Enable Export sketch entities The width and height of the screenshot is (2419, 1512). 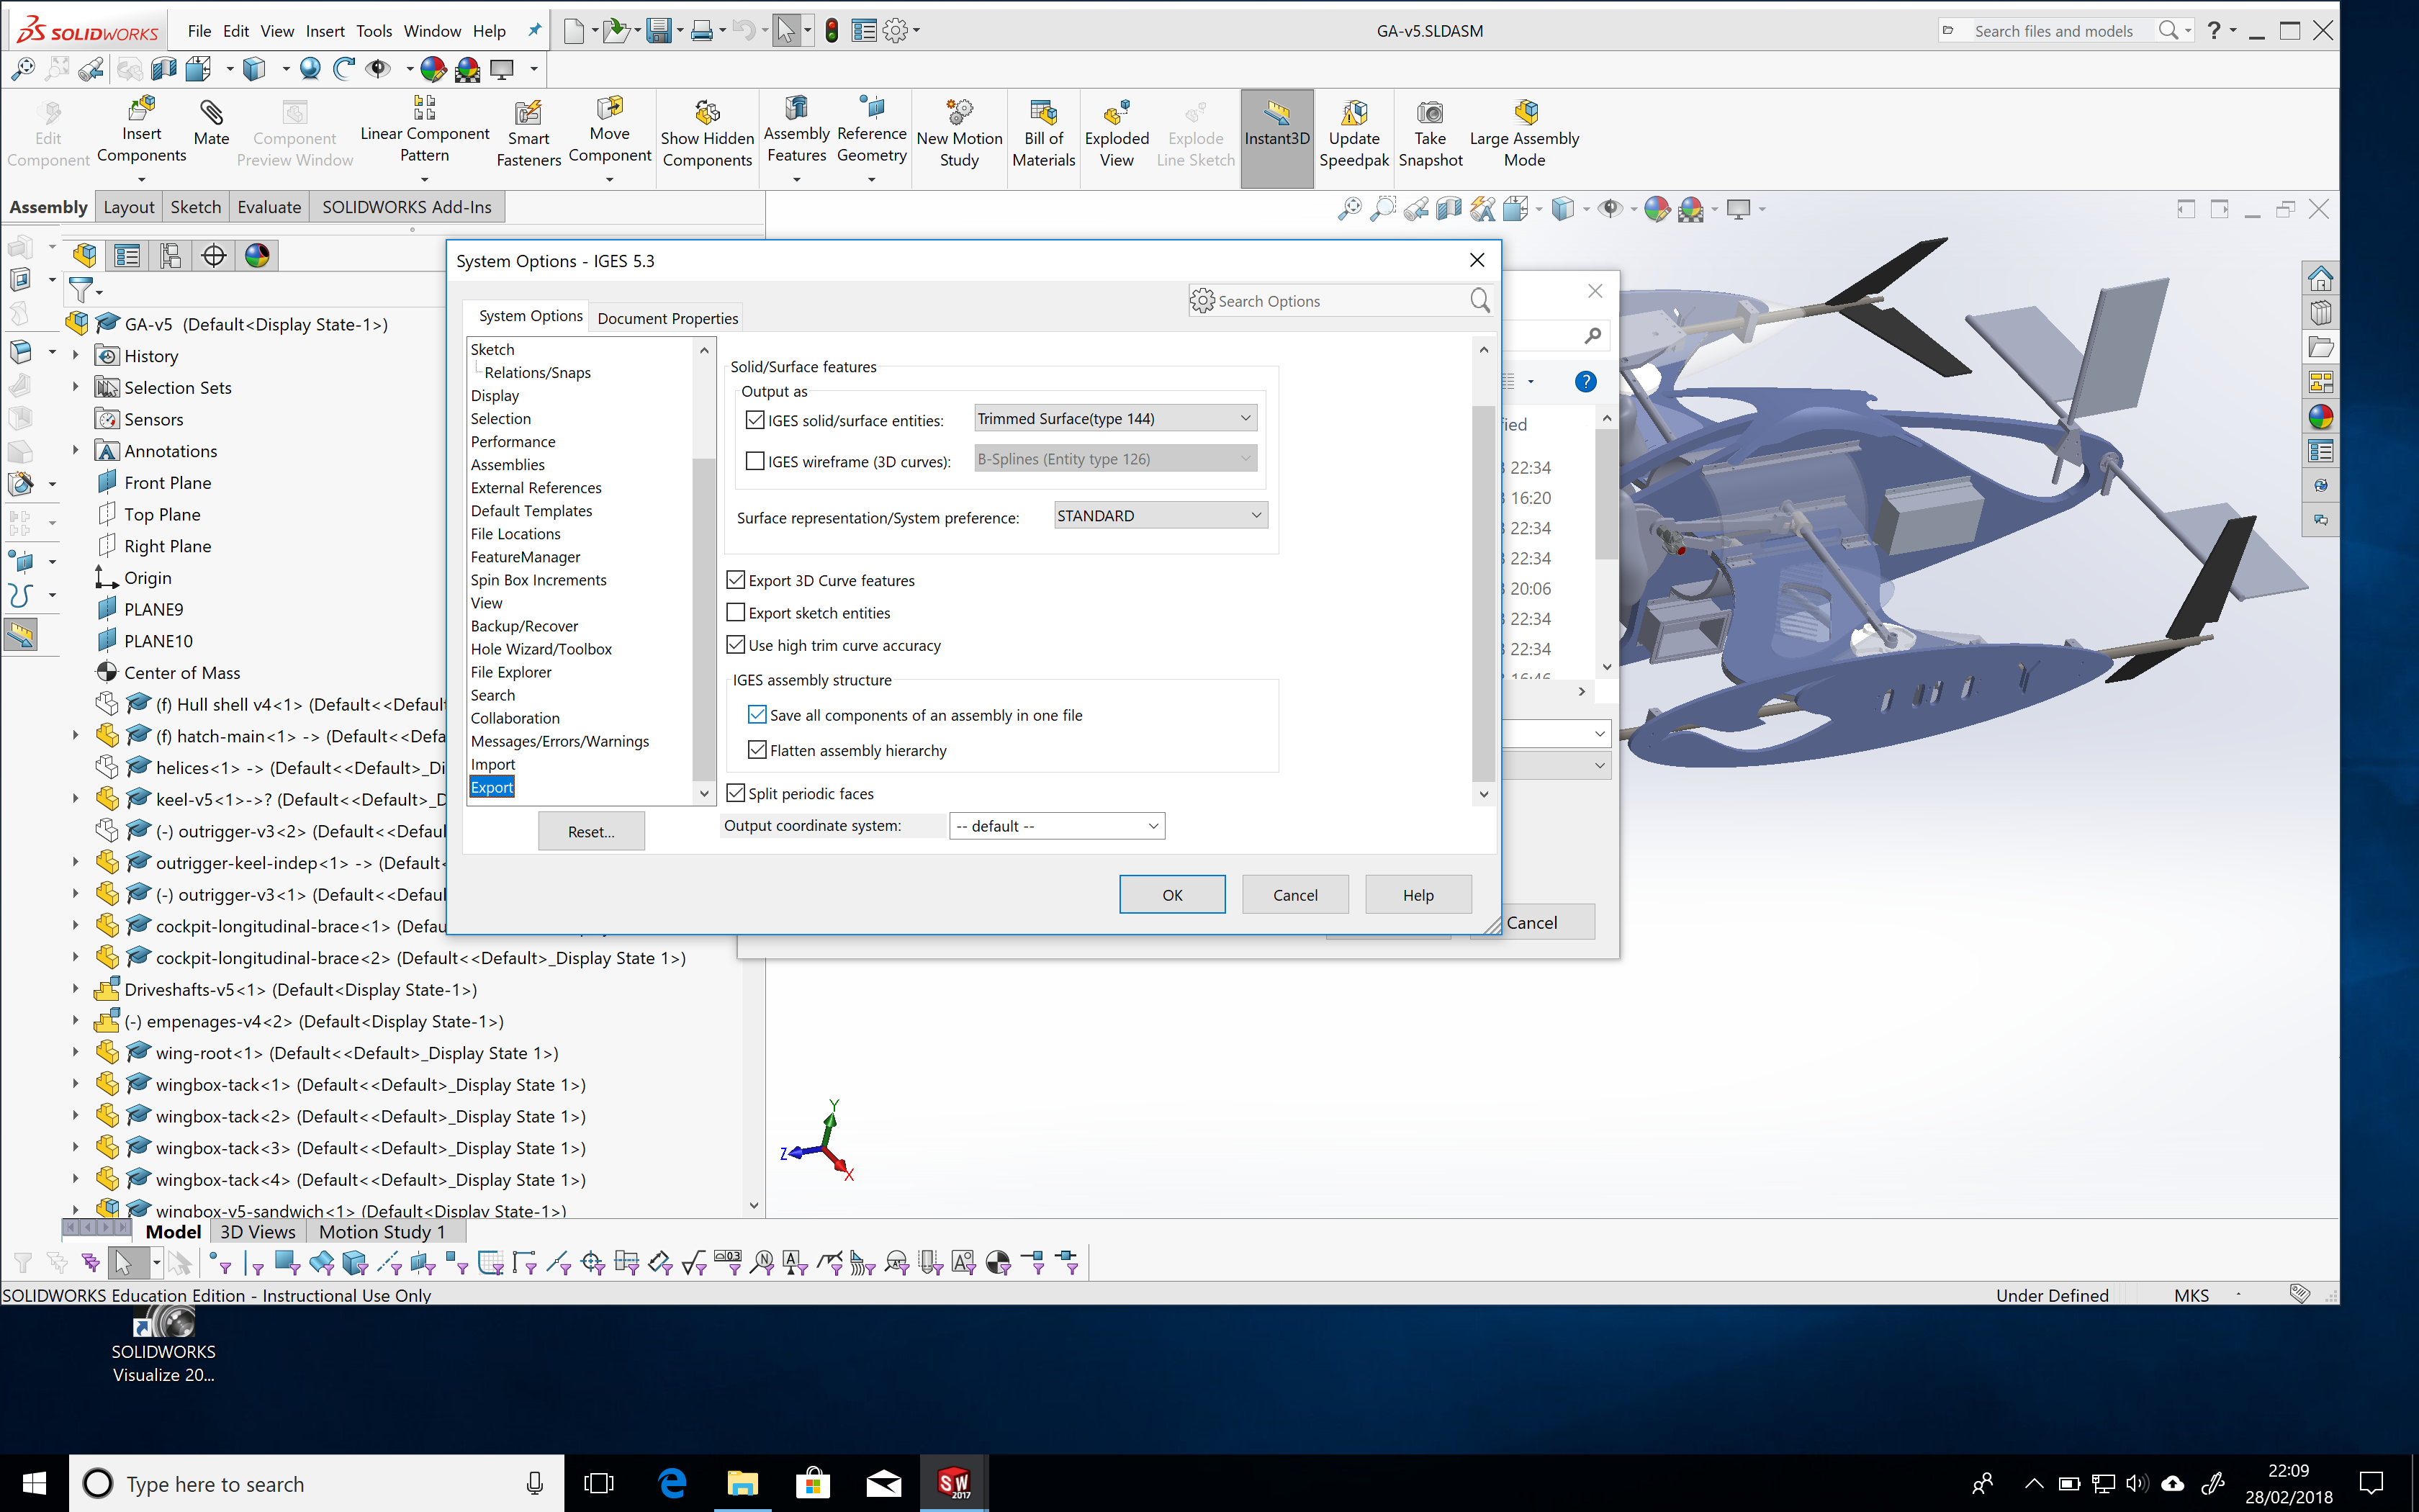[x=736, y=612]
